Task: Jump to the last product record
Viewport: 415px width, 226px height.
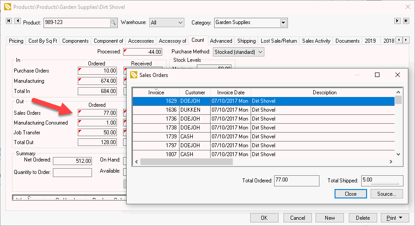Action: pyautogui.click(x=406, y=21)
